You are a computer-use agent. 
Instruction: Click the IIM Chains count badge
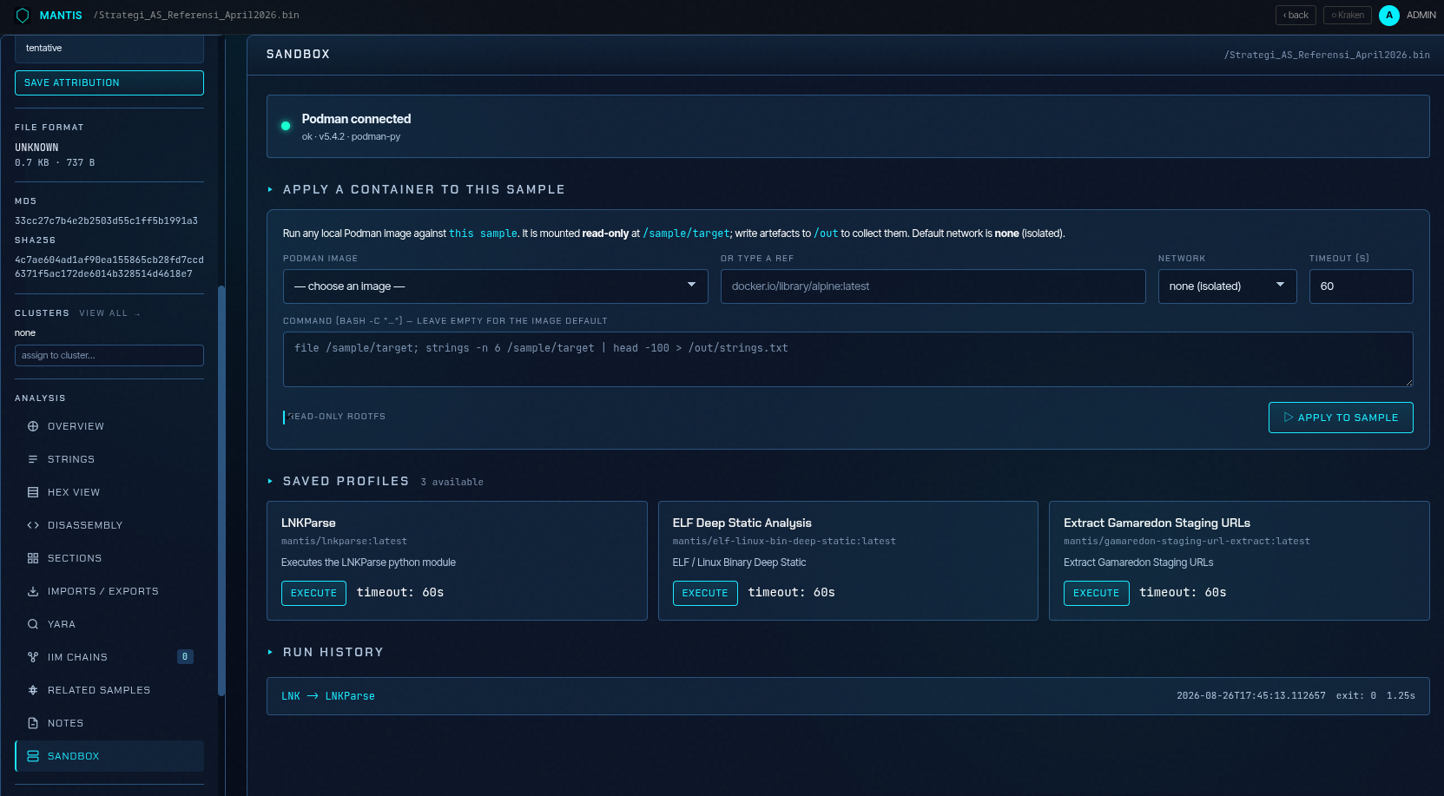pos(185,657)
